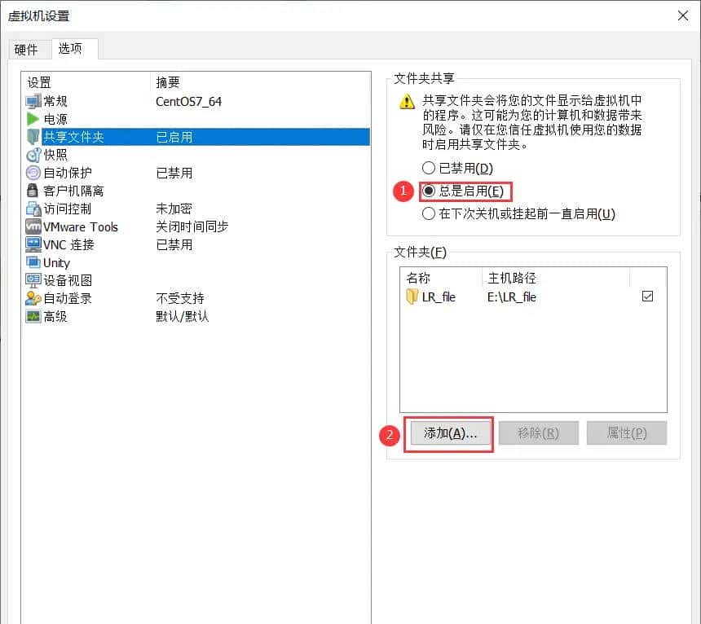
Task: Open the Advanced (高级) settings item
Action: [x=55, y=316]
